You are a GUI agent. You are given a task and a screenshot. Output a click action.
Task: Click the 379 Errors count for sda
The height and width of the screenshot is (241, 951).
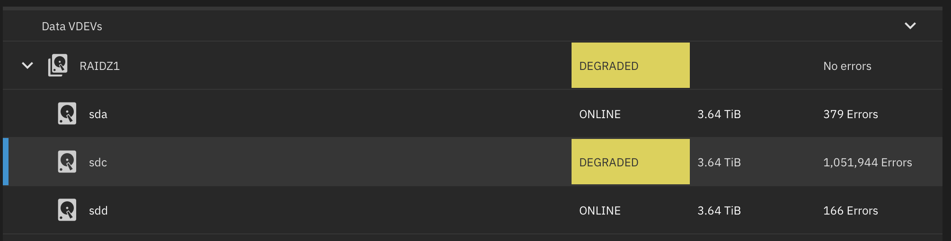click(851, 114)
